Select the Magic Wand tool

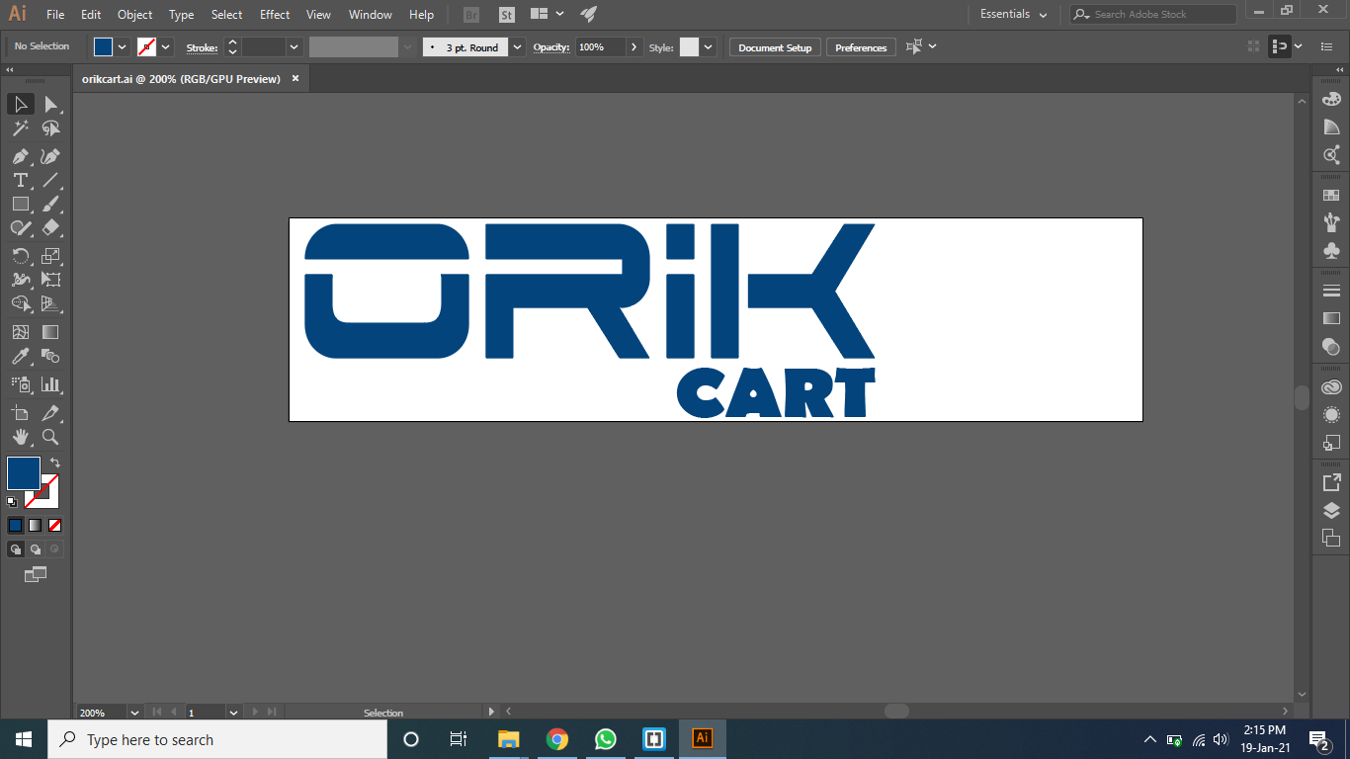[20, 128]
